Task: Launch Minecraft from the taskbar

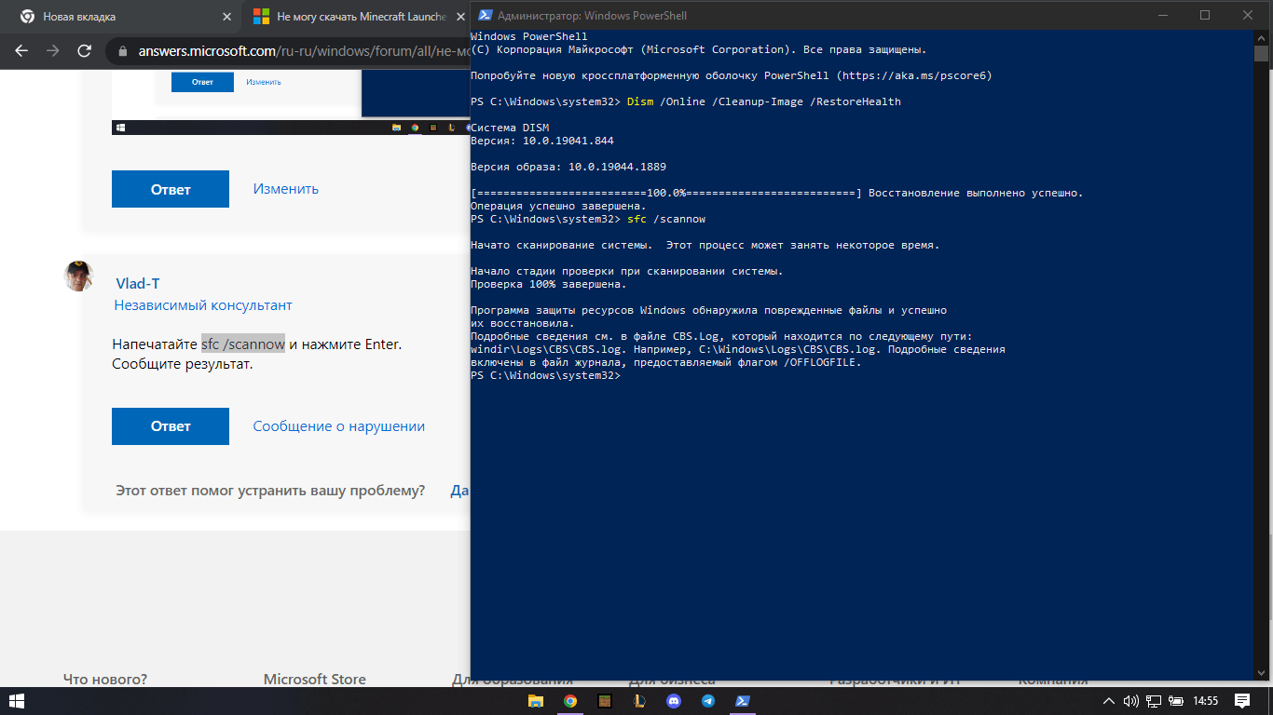Action: pos(605,701)
